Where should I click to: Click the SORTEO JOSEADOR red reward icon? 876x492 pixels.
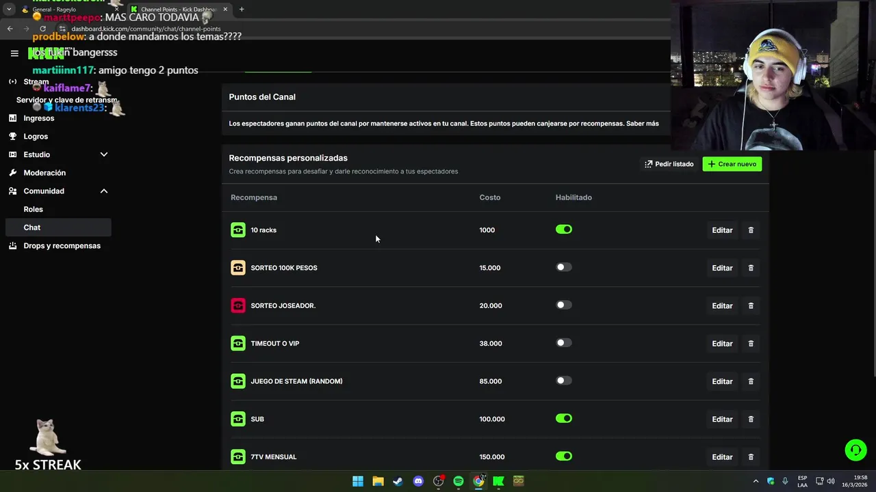238,305
